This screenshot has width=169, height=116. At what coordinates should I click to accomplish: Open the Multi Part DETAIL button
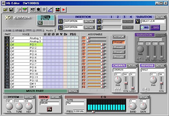click(73, 91)
